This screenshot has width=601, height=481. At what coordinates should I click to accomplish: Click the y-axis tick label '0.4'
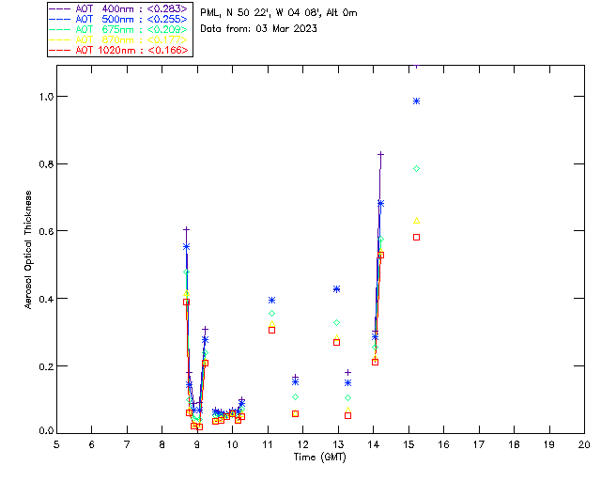coord(46,299)
